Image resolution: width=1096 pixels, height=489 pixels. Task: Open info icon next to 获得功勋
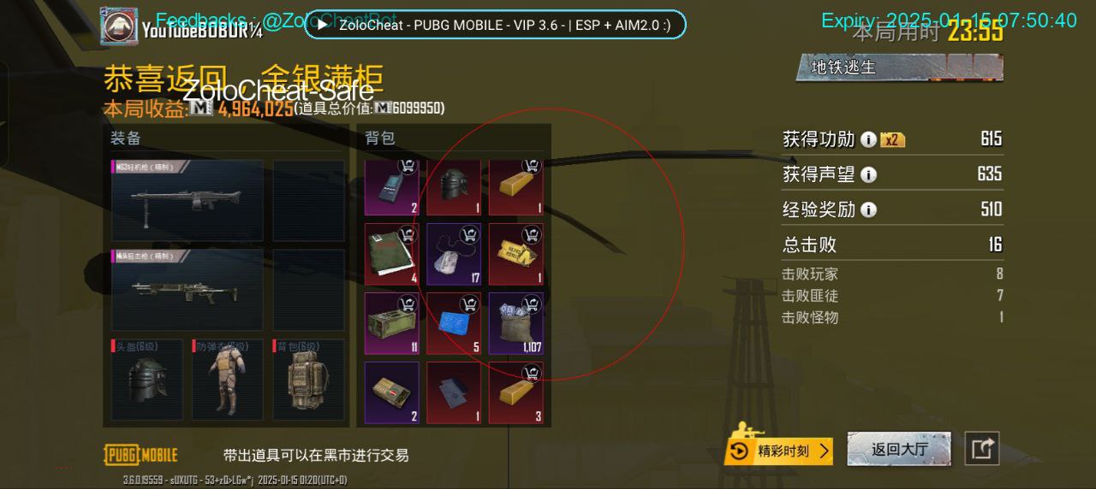868,139
